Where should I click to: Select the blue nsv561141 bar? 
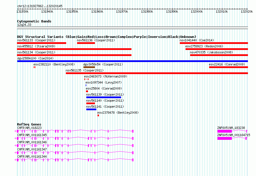91,109
